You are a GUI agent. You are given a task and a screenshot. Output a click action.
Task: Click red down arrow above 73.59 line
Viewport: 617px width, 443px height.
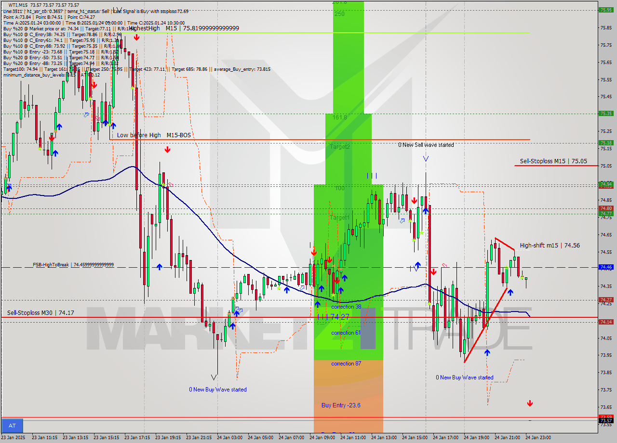(x=530, y=404)
